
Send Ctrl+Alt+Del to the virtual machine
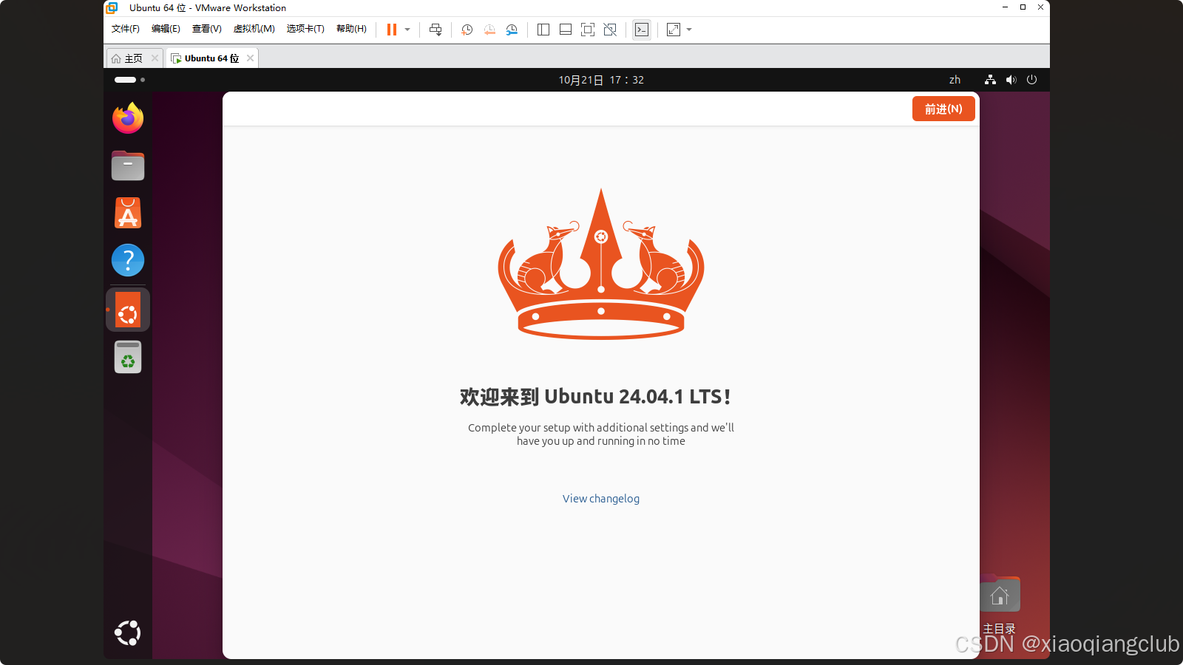click(435, 30)
